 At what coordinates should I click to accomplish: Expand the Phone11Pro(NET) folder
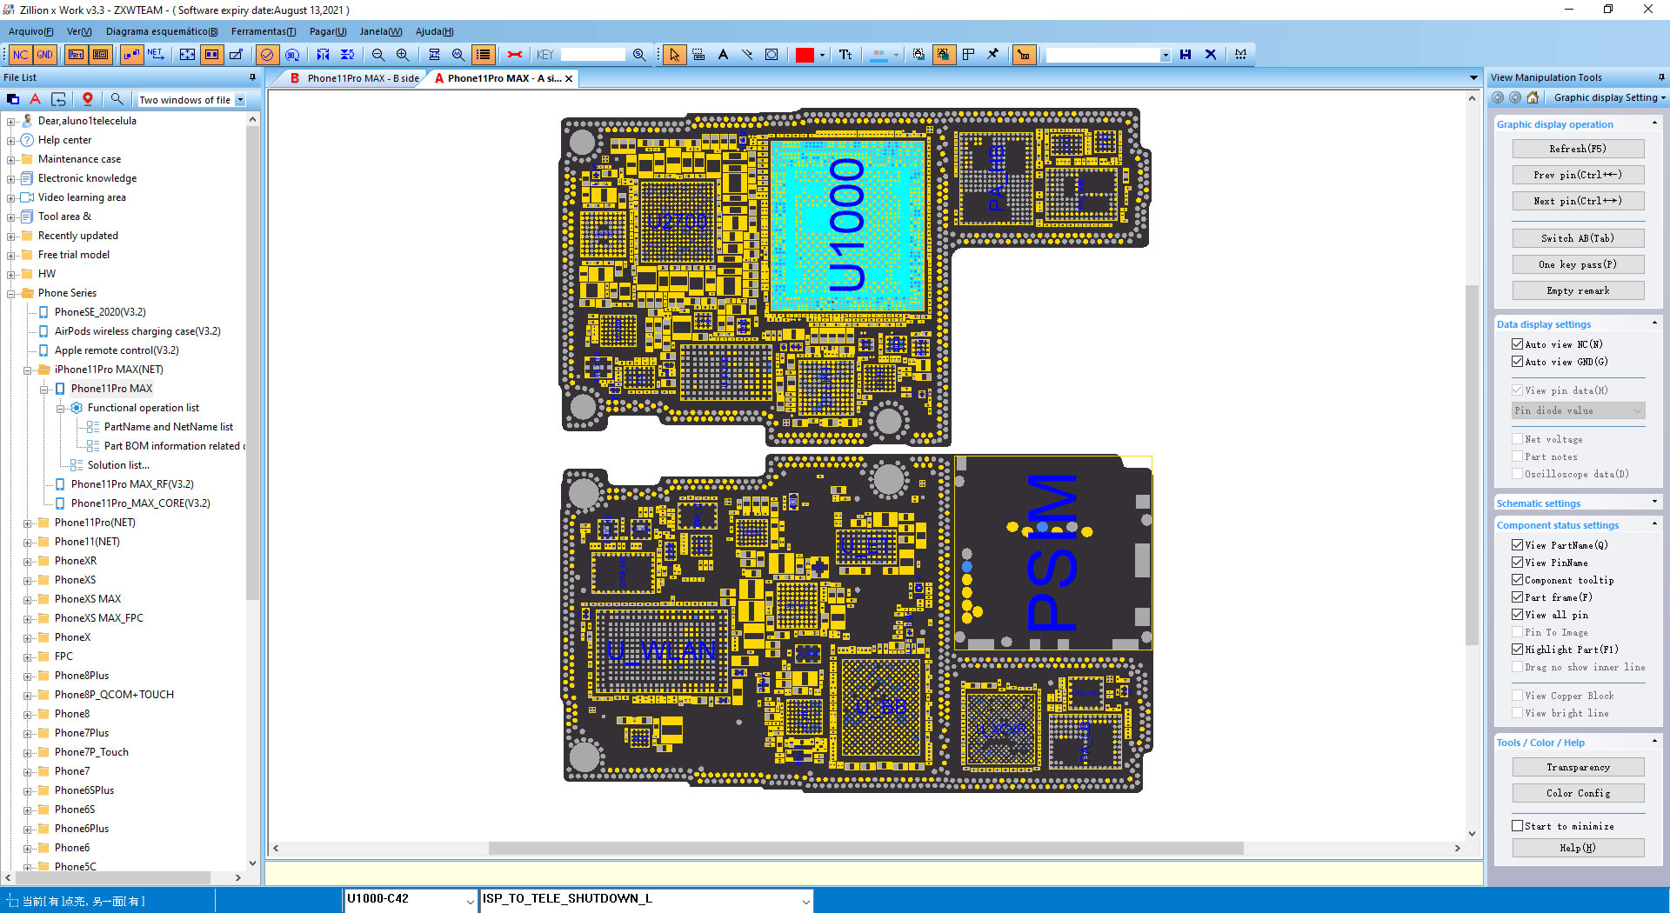pos(27,523)
